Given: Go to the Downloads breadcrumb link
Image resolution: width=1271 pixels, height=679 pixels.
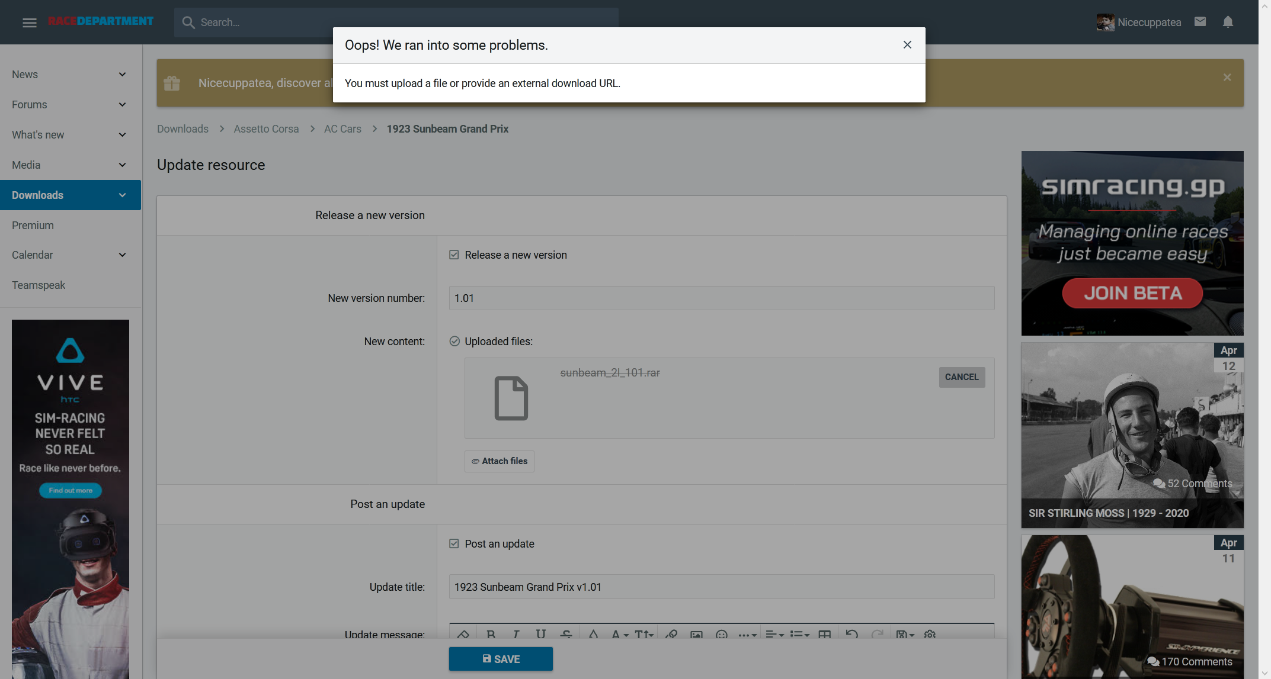Looking at the screenshot, I should point(183,129).
